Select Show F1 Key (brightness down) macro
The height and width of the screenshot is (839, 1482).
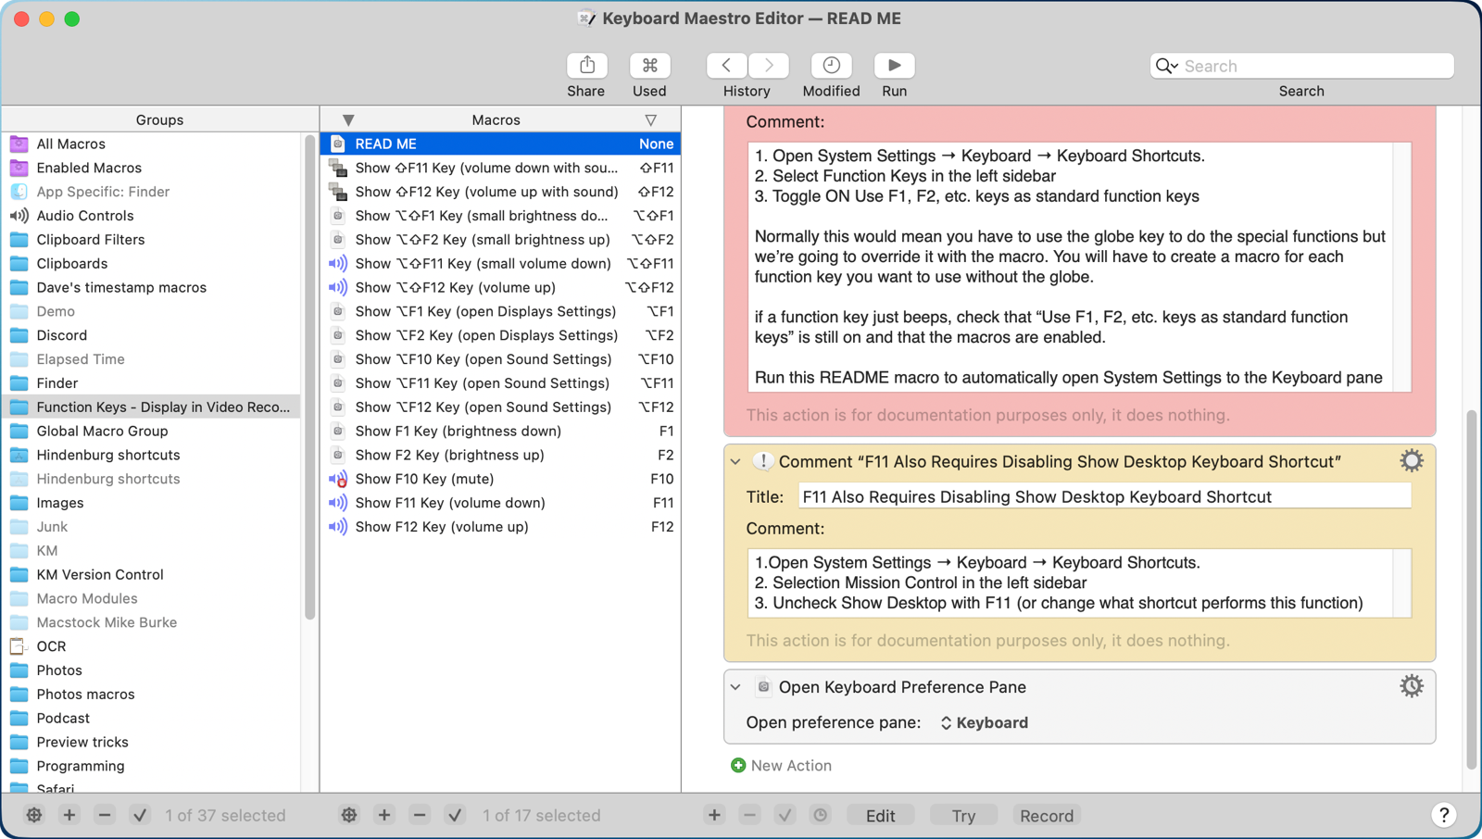(501, 431)
